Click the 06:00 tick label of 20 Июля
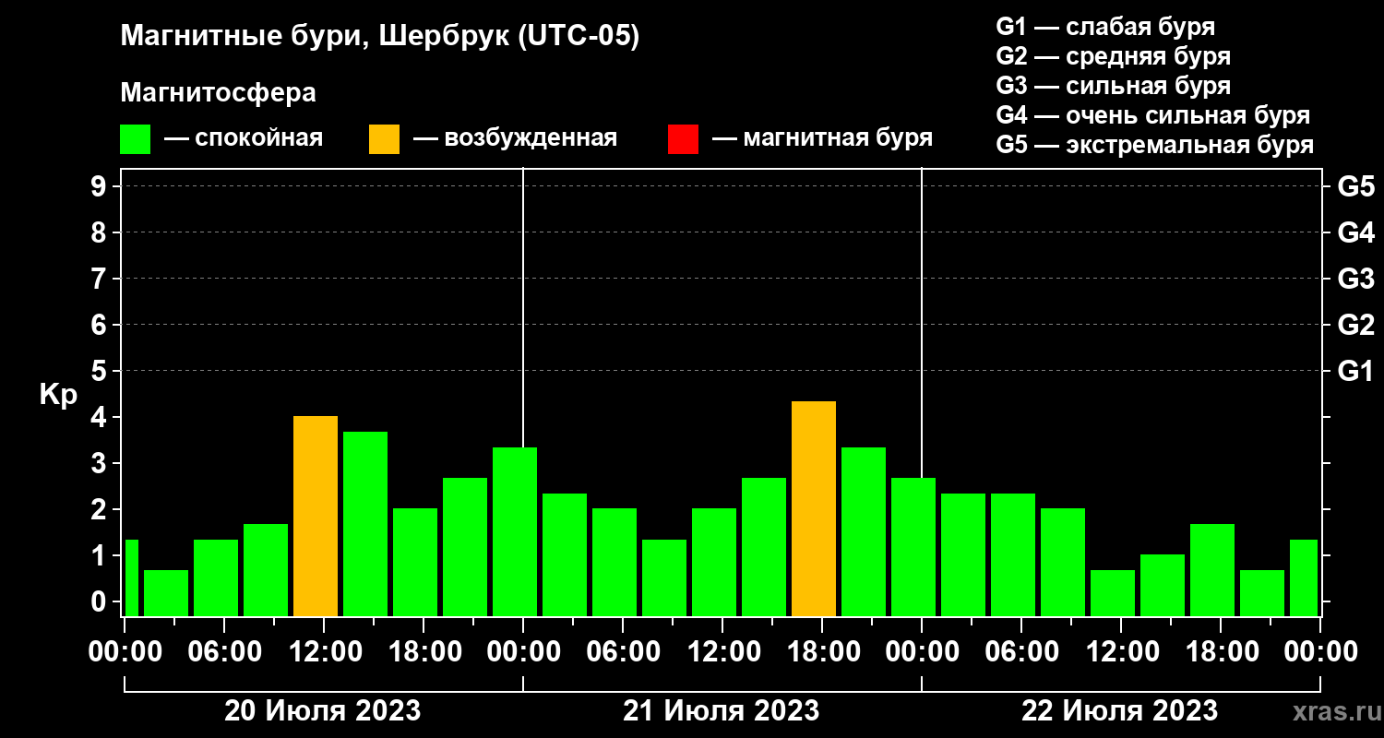The height and width of the screenshot is (738, 1384). [x=224, y=651]
